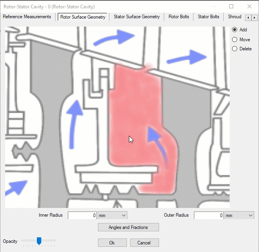Click the Rotor Surface Geometry tab
Screen dimensions: 259x252
[83, 17]
